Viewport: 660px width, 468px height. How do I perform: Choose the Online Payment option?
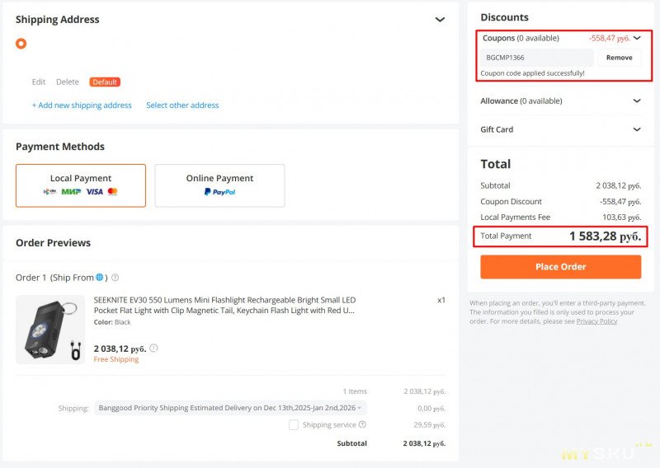(219, 185)
